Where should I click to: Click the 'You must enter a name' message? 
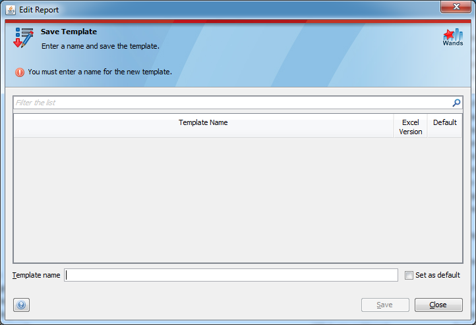pos(100,72)
